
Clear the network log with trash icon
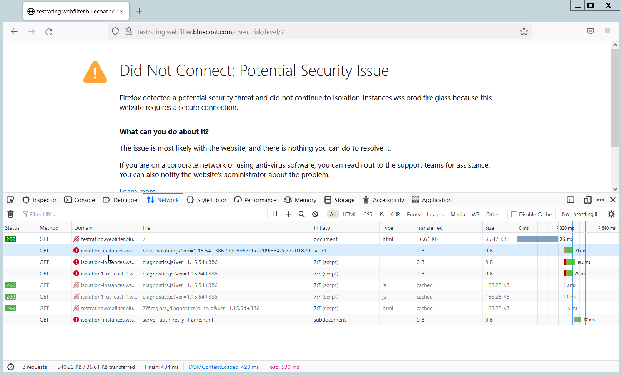pyautogui.click(x=11, y=214)
